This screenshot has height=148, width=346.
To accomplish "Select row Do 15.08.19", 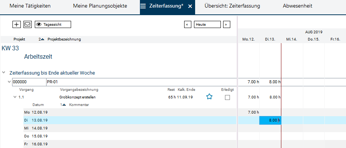I will (x=130, y=136).
